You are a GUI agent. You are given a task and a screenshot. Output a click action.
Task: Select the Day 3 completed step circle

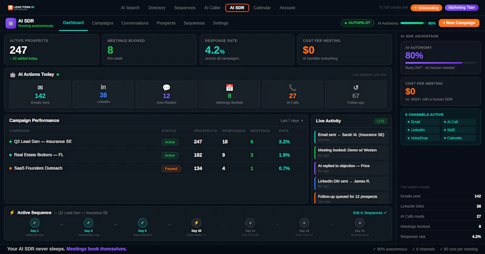pos(89,222)
